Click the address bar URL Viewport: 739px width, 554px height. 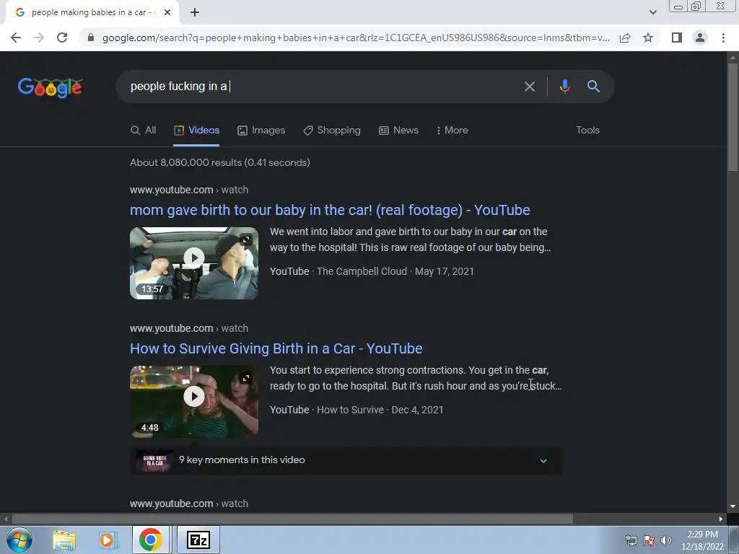click(356, 38)
